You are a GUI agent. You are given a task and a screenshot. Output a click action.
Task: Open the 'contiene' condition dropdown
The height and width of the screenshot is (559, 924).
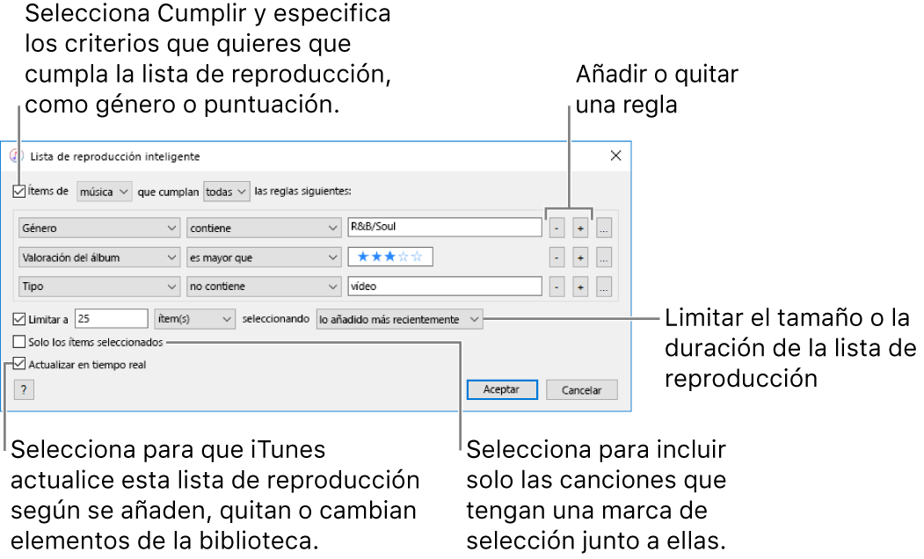[264, 228]
